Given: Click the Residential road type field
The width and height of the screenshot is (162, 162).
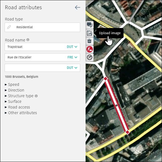Looking at the screenshot, I should pyautogui.click(x=42, y=27).
